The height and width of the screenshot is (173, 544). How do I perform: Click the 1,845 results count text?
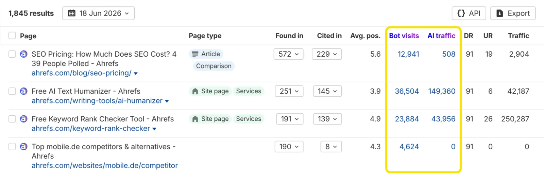(31, 13)
